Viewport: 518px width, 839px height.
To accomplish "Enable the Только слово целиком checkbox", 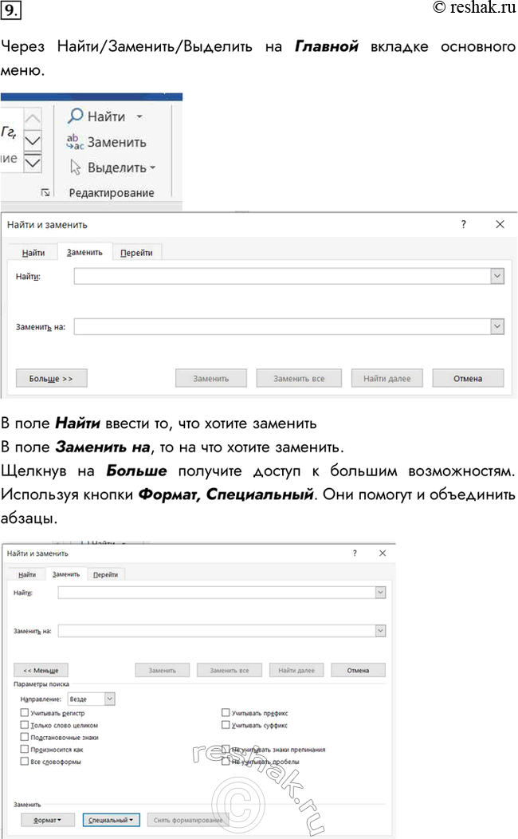I will tap(25, 725).
